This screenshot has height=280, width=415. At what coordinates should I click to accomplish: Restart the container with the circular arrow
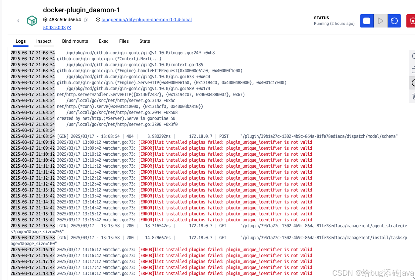pos(394,21)
